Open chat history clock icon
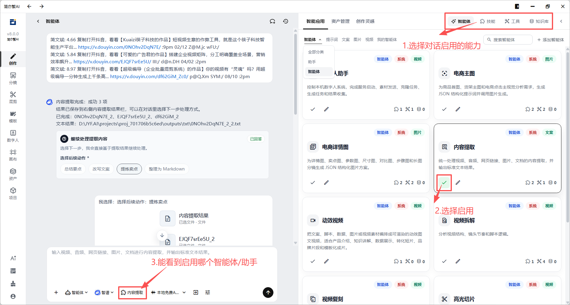The width and height of the screenshot is (570, 305). click(286, 21)
